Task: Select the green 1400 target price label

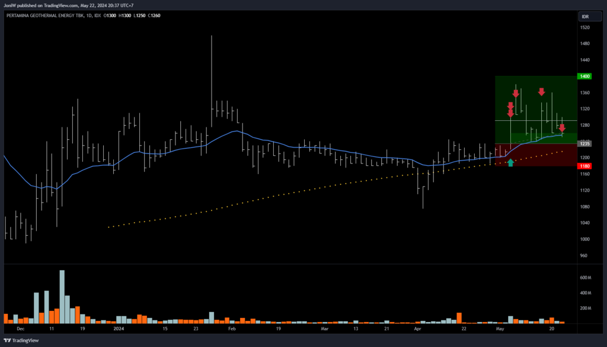Action: click(x=584, y=76)
